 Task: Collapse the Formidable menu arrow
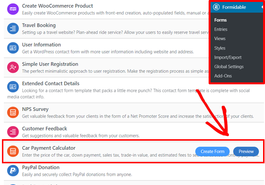click(262, 7)
